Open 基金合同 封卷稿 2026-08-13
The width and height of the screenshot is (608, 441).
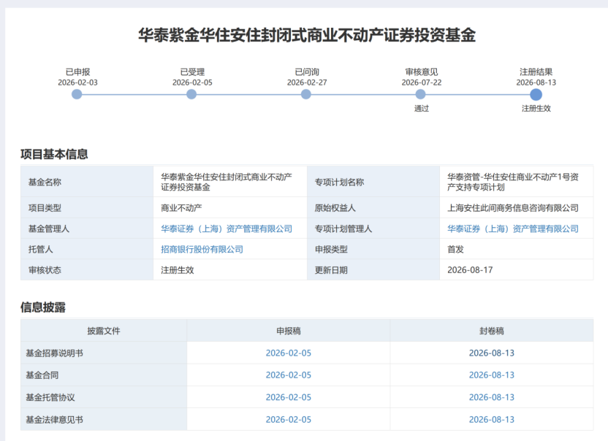coord(492,375)
